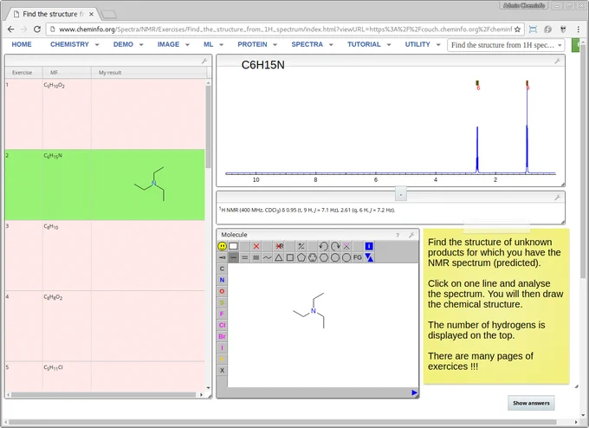This screenshot has width=589, height=428.
Task: Click the exercise list horizontal scrollbar
Action: pyautogui.click(x=104, y=394)
